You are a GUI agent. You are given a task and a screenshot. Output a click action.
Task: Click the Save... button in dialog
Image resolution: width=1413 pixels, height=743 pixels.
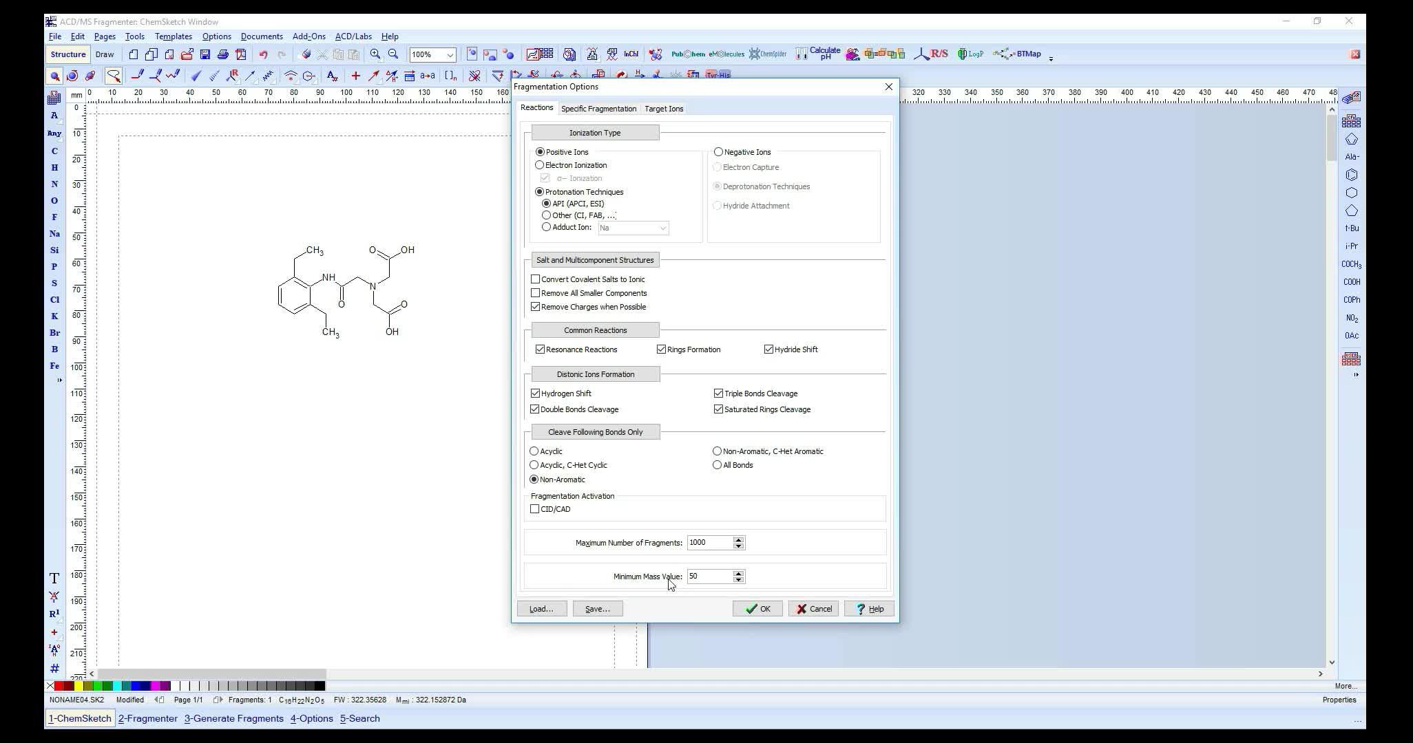tap(597, 609)
